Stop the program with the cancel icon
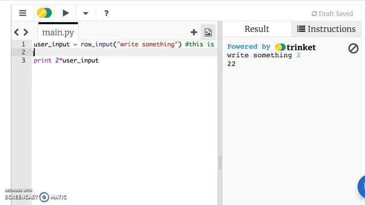The image size is (365, 205). 353,48
